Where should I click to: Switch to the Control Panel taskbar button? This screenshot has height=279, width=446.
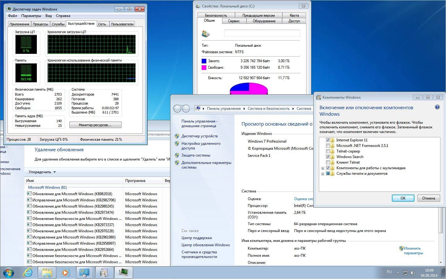pyautogui.click(x=85, y=273)
